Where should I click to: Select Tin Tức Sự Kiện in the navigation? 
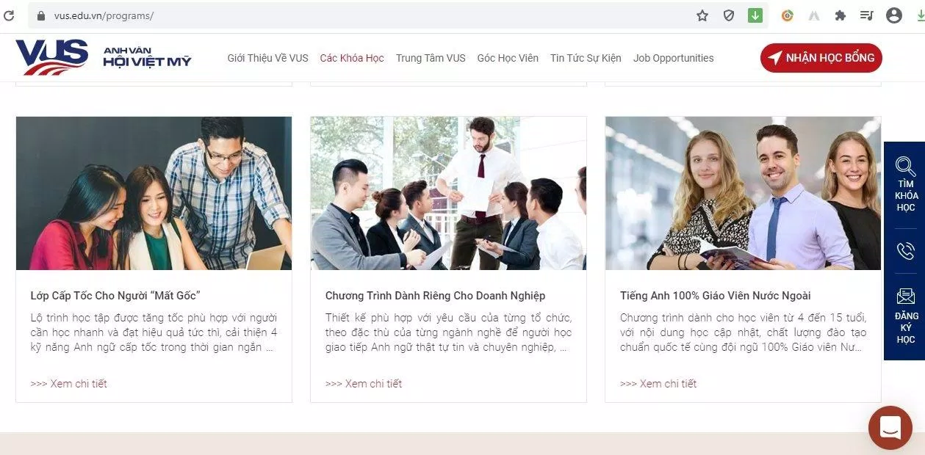586,58
